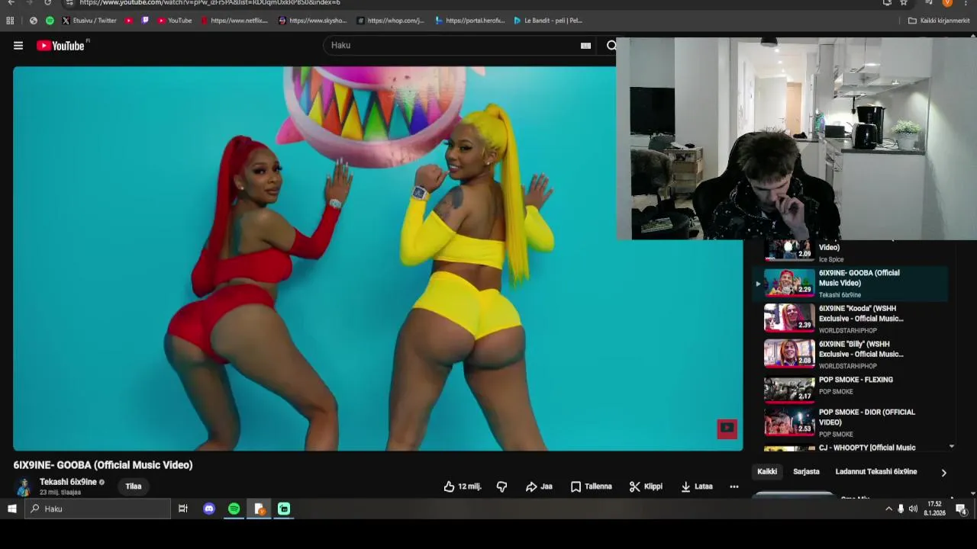Open the volume control tray icon
The height and width of the screenshot is (549, 977).
913,509
